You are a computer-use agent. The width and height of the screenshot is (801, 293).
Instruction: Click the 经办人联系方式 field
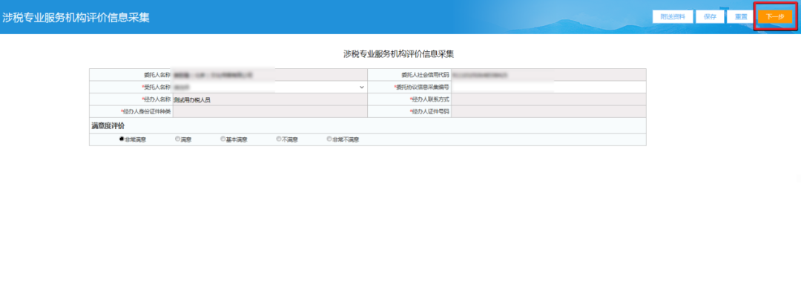[548, 99]
